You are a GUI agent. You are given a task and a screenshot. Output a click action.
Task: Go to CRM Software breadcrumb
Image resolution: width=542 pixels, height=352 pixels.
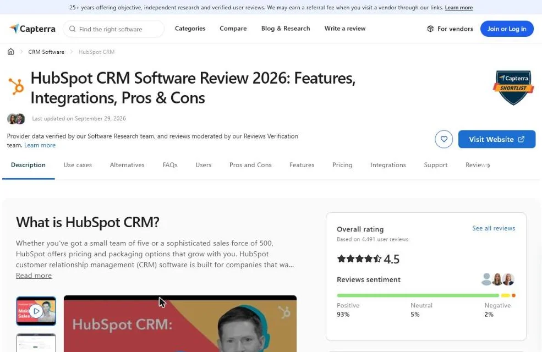[x=46, y=52]
